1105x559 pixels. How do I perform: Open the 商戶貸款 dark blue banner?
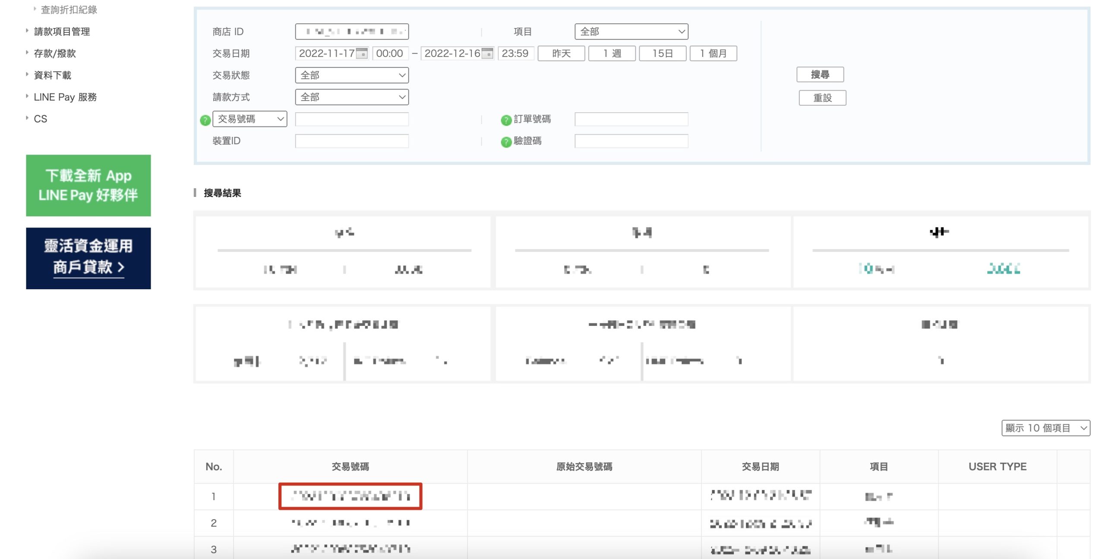(88, 258)
